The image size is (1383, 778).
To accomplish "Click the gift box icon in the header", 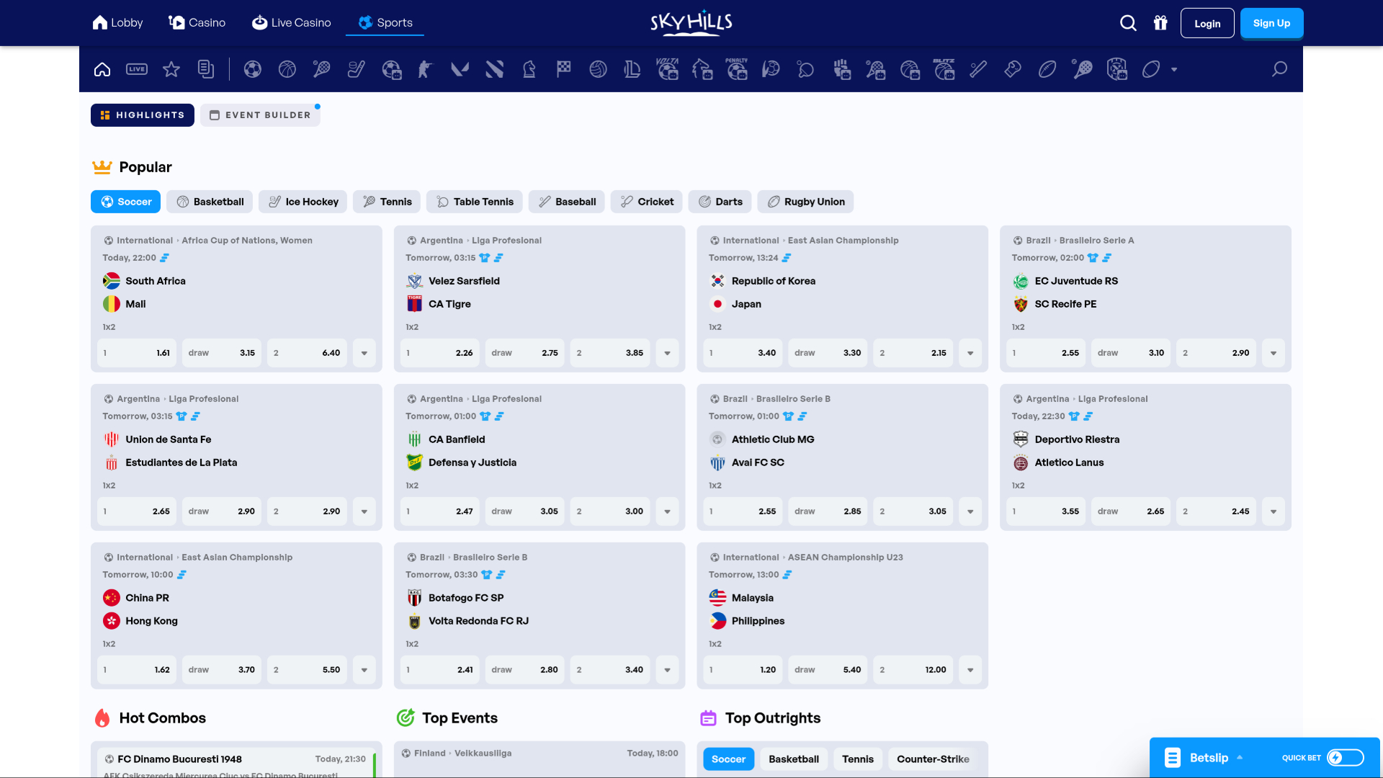I will click(1160, 22).
